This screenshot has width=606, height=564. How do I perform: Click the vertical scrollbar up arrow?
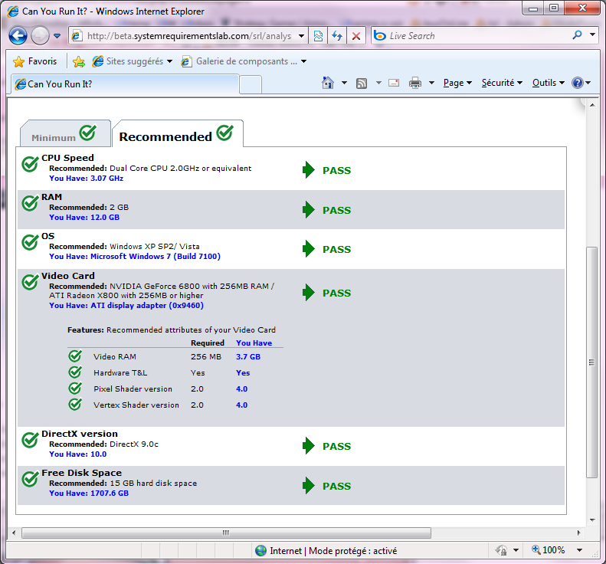click(x=592, y=105)
